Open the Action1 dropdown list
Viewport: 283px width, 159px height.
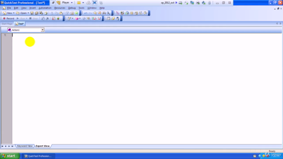pyautogui.click(x=42, y=30)
